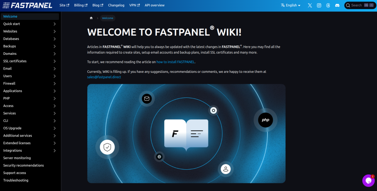Follow the 'how to install FASTPANEL' link

(x=176, y=62)
